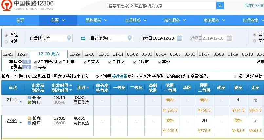
Task: Open the 接续换乘 transfer link
Action: click(x=120, y=76)
